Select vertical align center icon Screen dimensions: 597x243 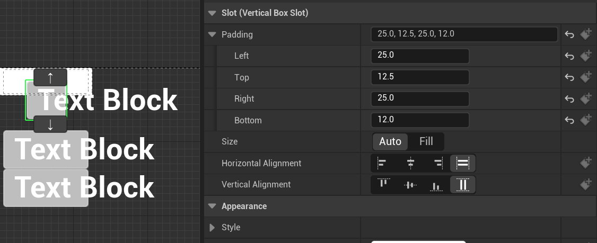click(x=410, y=184)
